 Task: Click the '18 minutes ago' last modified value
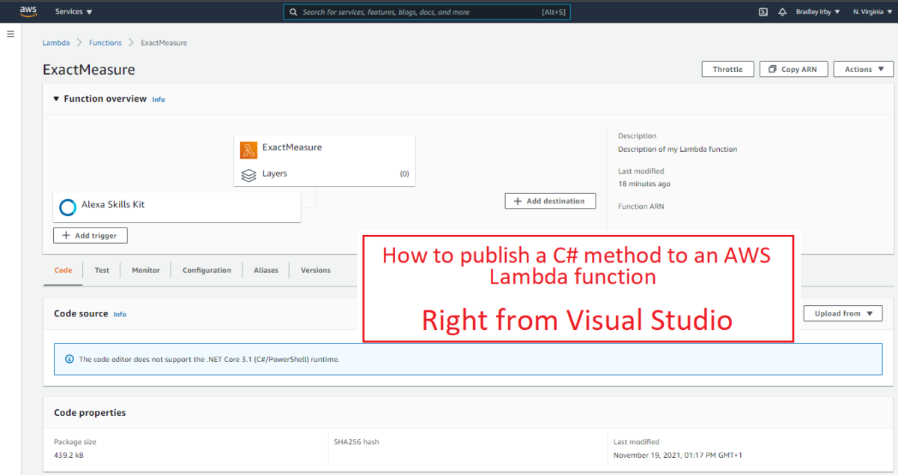point(644,184)
